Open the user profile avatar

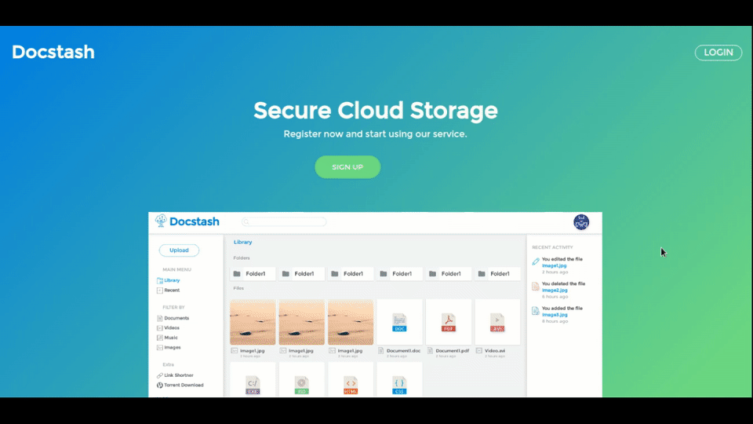tap(581, 222)
